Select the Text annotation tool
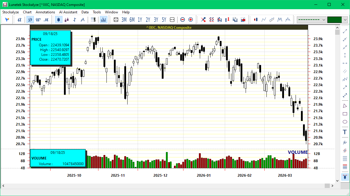 coord(345,132)
